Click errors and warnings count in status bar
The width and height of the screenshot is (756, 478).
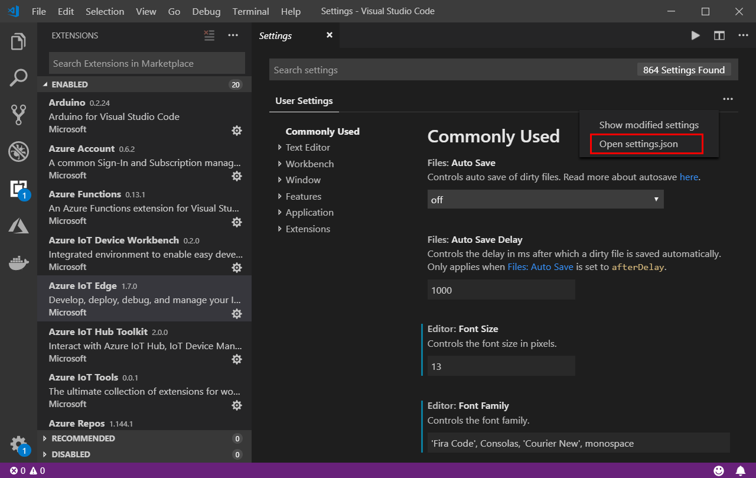pyautogui.click(x=27, y=471)
